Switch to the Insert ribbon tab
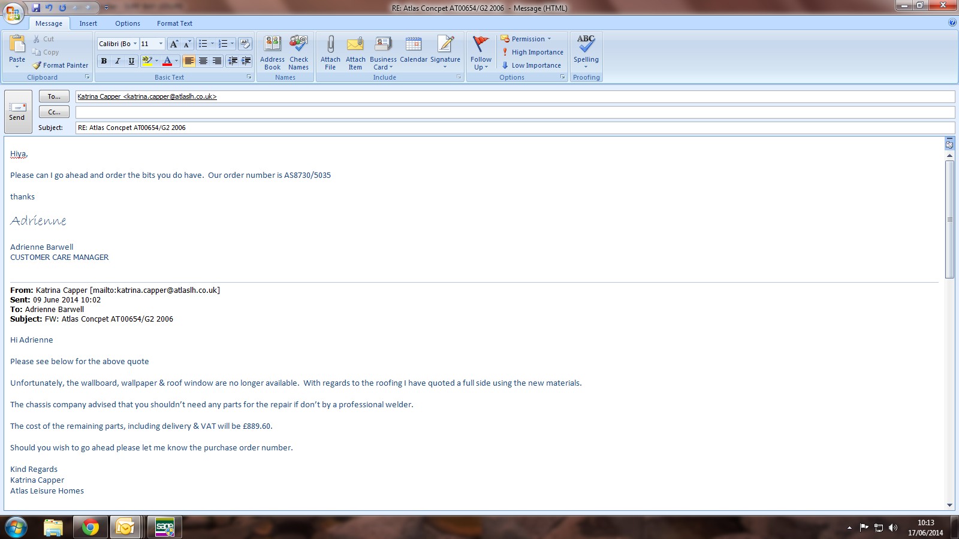Viewport: 959px width, 539px height. 88,23
